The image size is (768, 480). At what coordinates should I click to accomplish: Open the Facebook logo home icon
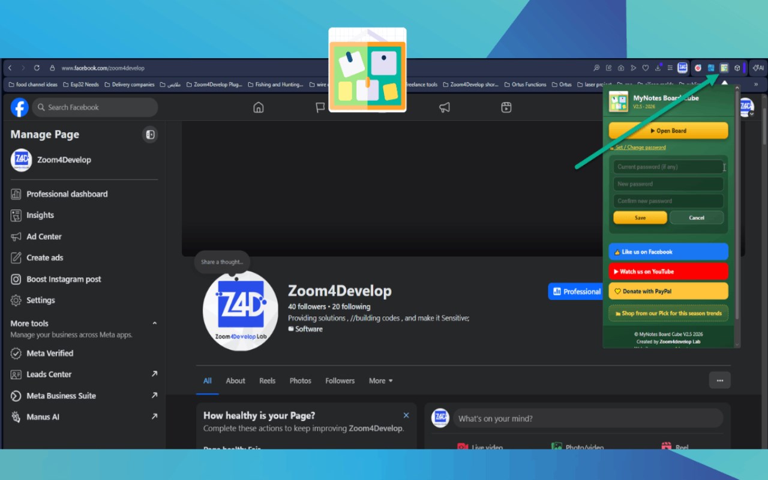click(x=20, y=107)
